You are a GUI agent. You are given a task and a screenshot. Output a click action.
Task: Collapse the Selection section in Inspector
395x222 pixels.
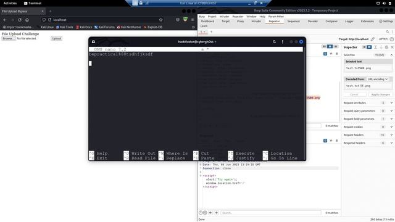click(x=391, y=55)
